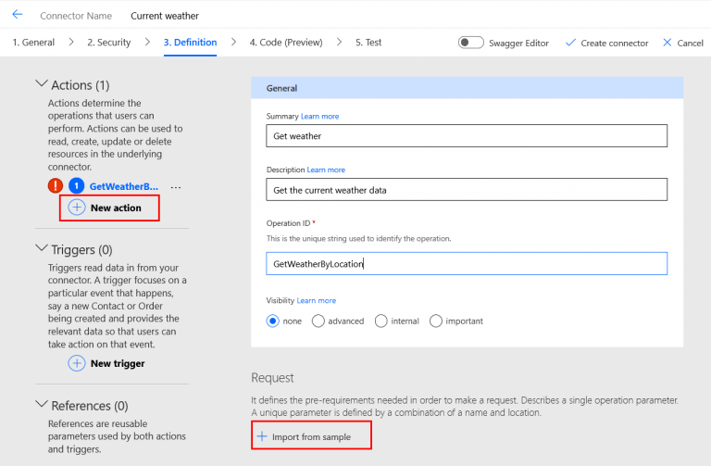Click the Import from sample plus icon
This screenshot has width=711, height=466.
pos(262,435)
